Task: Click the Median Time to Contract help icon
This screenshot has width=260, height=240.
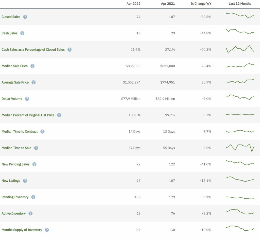Action: (x=42, y=131)
